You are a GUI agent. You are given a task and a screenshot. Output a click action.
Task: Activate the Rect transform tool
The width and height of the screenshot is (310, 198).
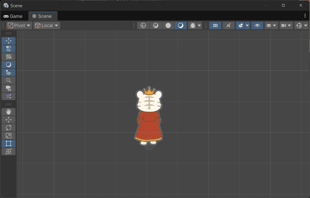8,143
